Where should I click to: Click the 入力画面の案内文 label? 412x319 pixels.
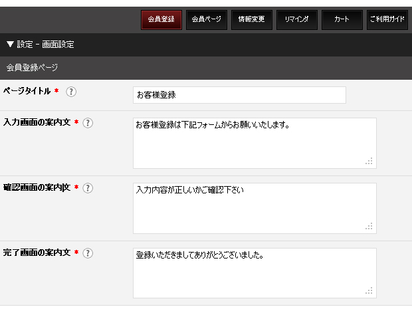(37, 122)
